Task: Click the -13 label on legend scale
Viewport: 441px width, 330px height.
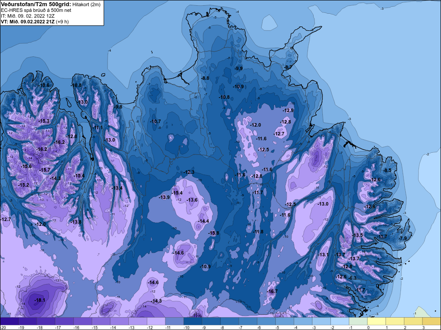Action: coord(131,328)
